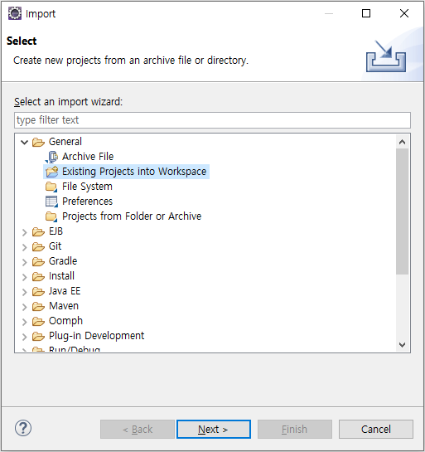The width and height of the screenshot is (425, 452).
Task: Focus the type filter text field
Action: (x=212, y=120)
